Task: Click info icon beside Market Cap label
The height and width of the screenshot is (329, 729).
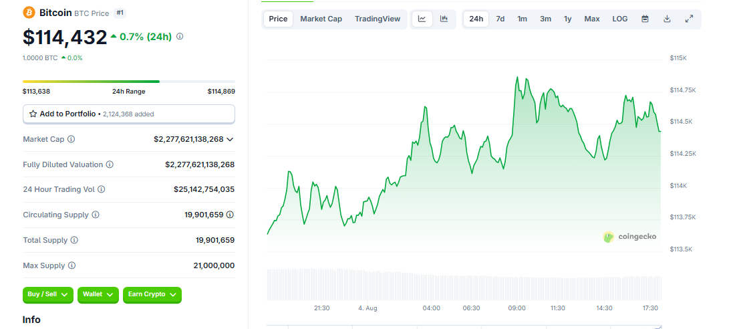Action: tap(71, 139)
